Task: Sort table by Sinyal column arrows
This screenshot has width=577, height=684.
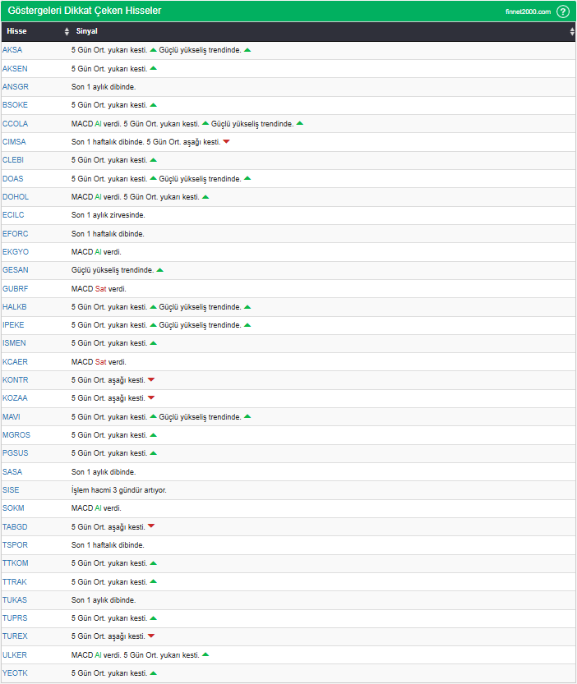Action: pyautogui.click(x=572, y=31)
